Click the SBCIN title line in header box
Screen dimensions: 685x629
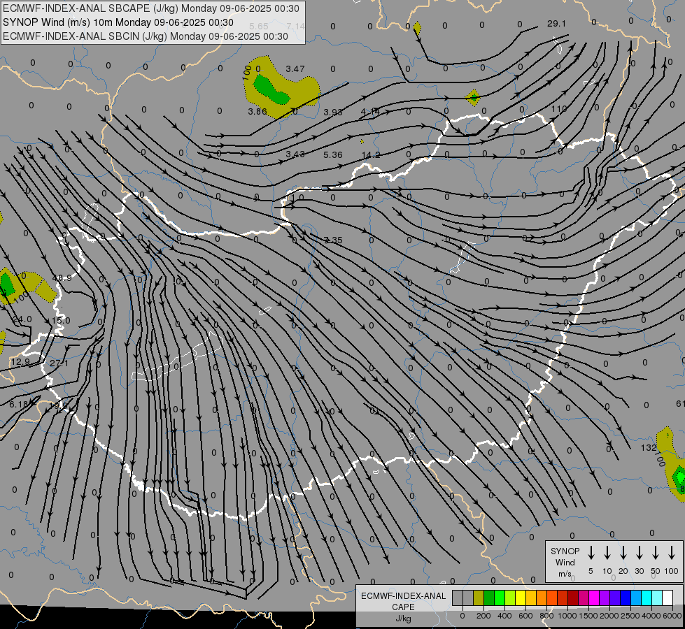(x=146, y=36)
